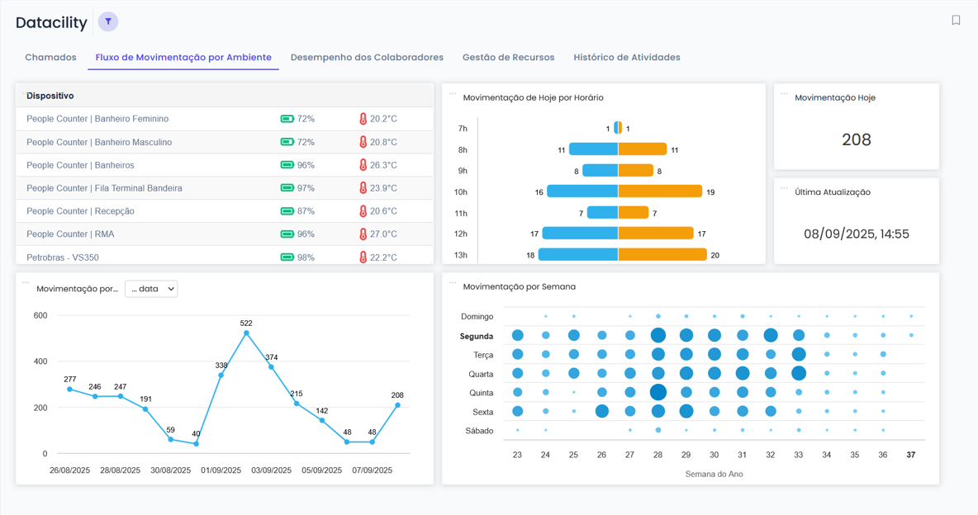This screenshot has width=978, height=515.
Task: Select People Counter | Fila Terminal Bandeira row
Action: pos(104,188)
